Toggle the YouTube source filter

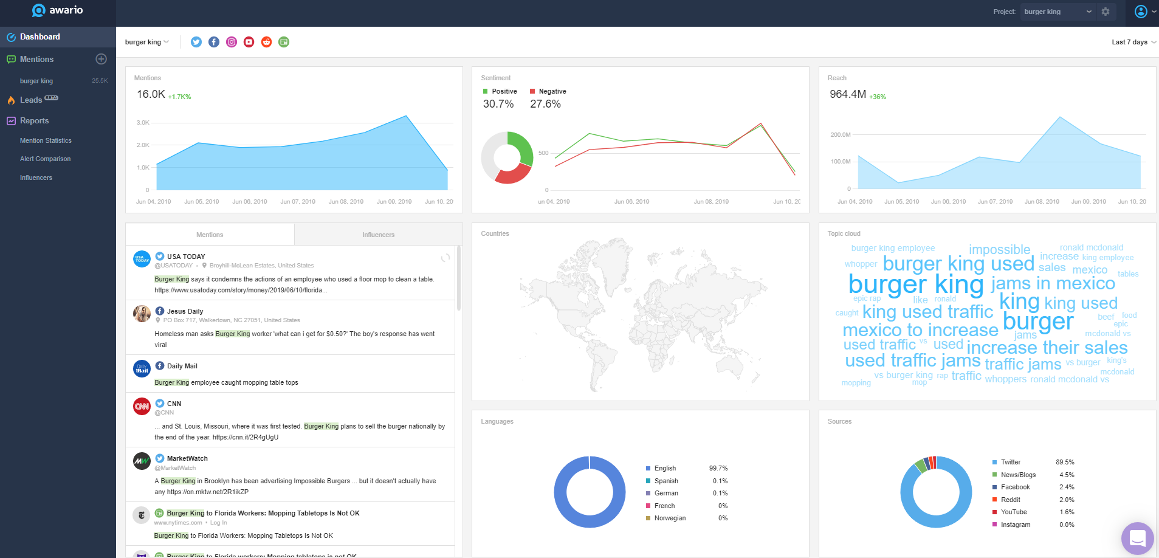pyautogui.click(x=249, y=42)
